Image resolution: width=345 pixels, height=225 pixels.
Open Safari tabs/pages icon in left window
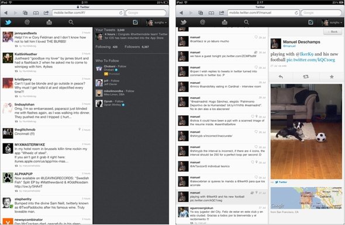pos(25,13)
